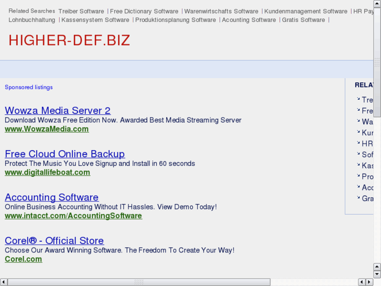Open Kundenmanagement Software related search

pos(306,11)
